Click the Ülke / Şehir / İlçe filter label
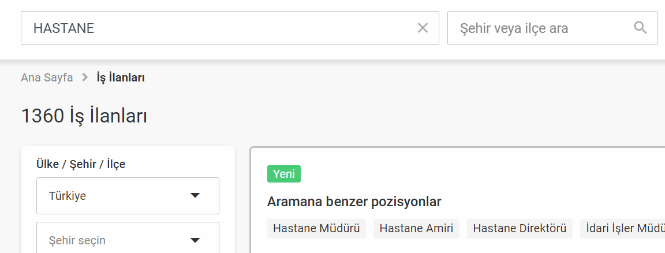665x253 pixels. point(81,164)
